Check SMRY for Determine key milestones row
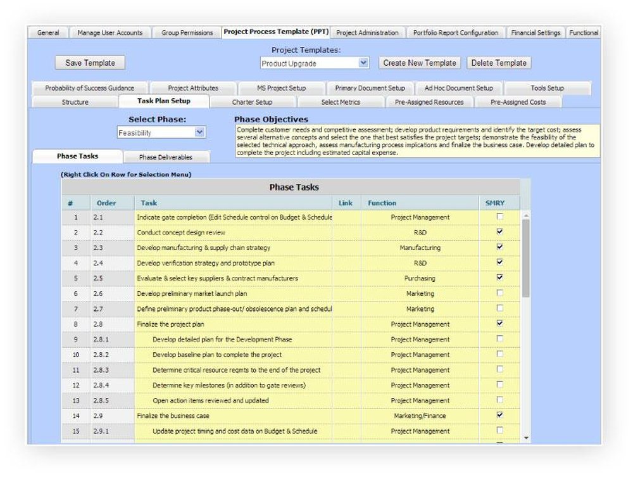 point(500,385)
